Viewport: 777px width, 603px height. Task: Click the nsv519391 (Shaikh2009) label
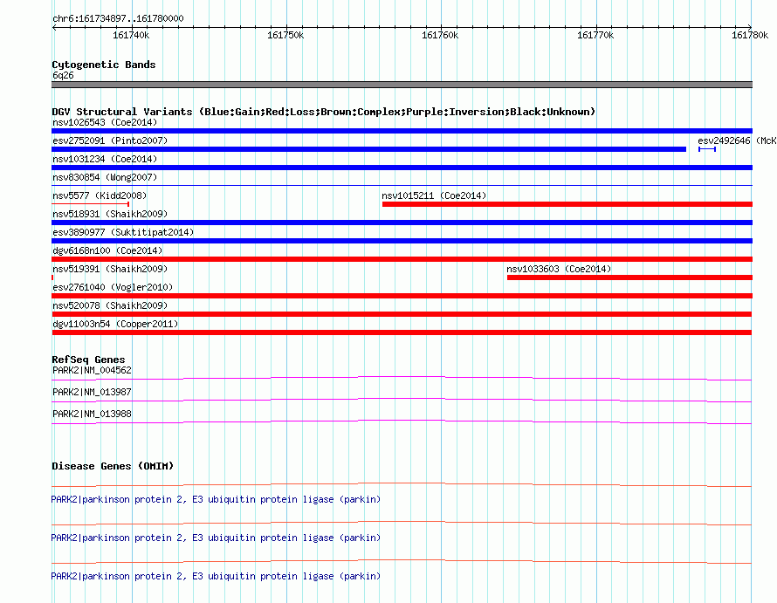pos(110,269)
